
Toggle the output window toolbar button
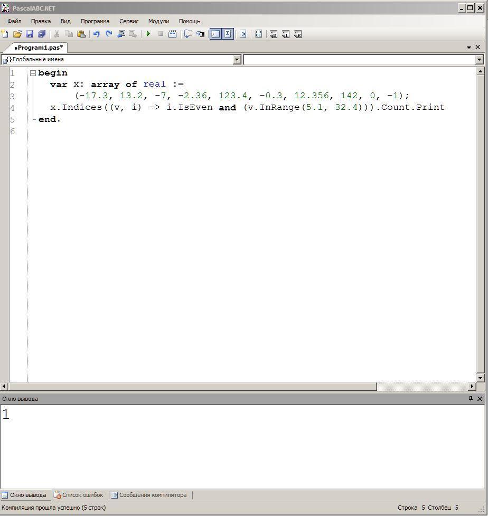[x=215, y=34]
